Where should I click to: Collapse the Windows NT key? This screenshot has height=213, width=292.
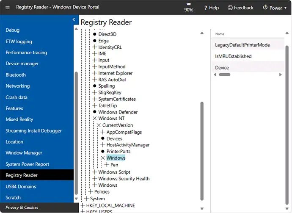tap(95, 118)
